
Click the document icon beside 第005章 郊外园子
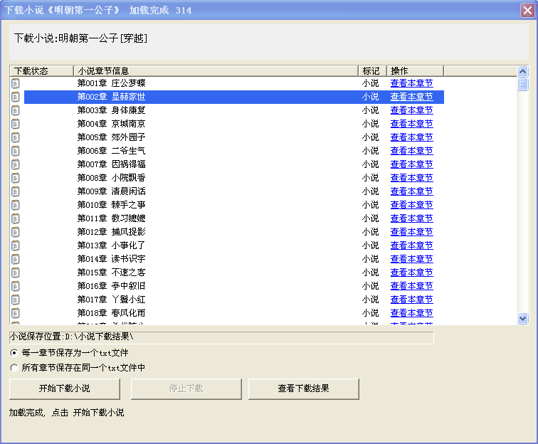16,137
